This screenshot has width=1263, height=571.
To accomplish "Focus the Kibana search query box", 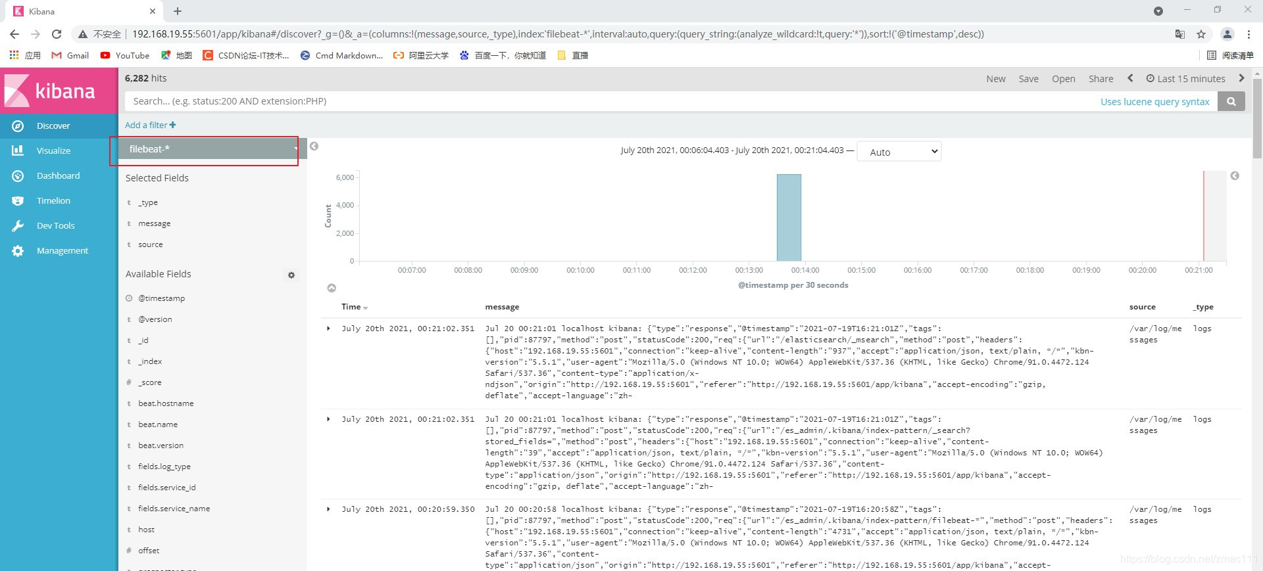I will [608, 101].
